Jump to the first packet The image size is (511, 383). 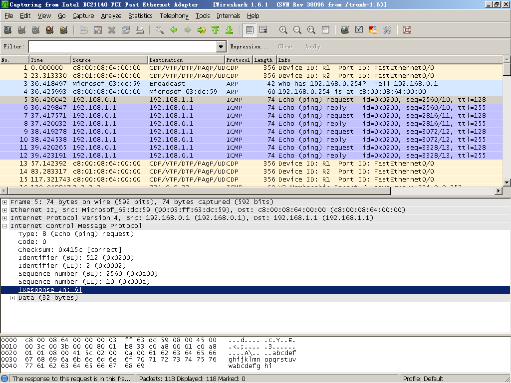[x=216, y=30]
